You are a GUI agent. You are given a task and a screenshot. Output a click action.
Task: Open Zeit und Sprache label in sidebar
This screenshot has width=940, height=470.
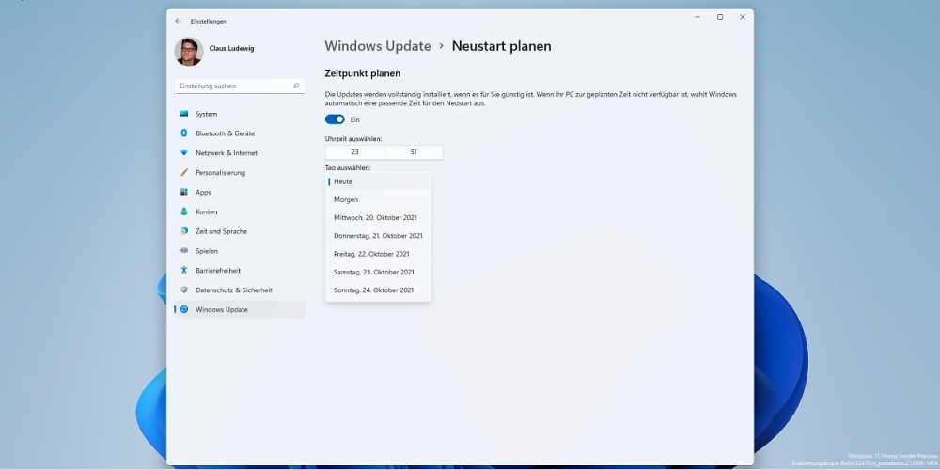221,231
